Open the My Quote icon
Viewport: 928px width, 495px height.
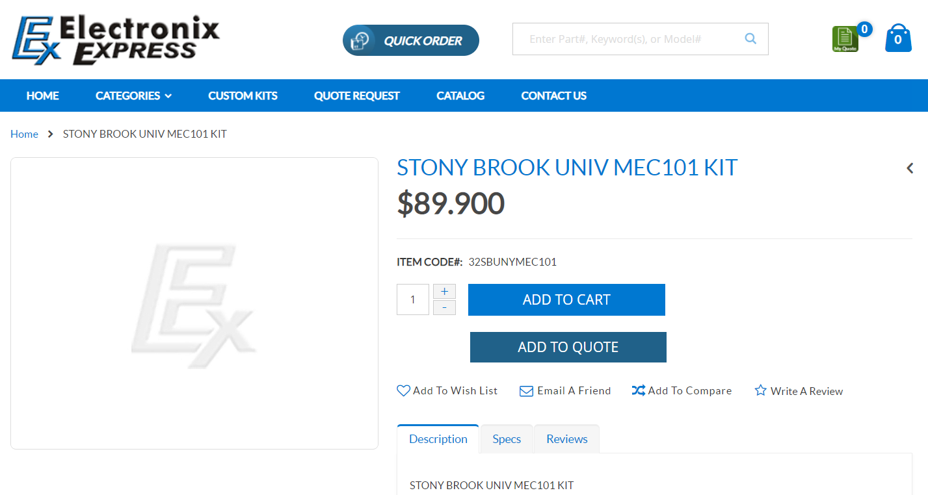845,39
